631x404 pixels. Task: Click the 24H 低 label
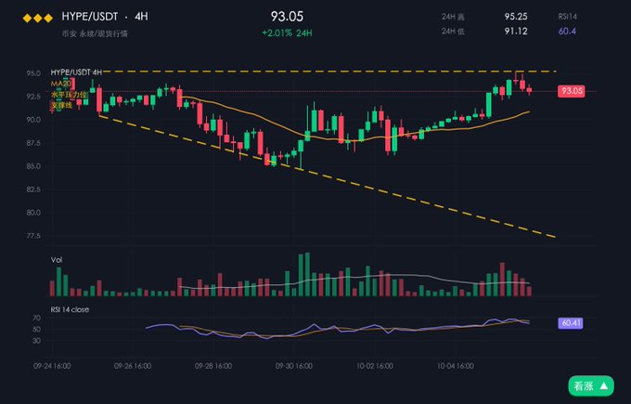coord(453,32)
